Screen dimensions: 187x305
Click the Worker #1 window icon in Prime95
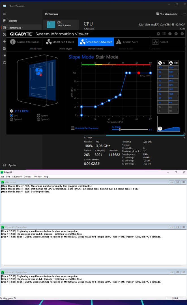pyautogui.click(x=3, y=227)
